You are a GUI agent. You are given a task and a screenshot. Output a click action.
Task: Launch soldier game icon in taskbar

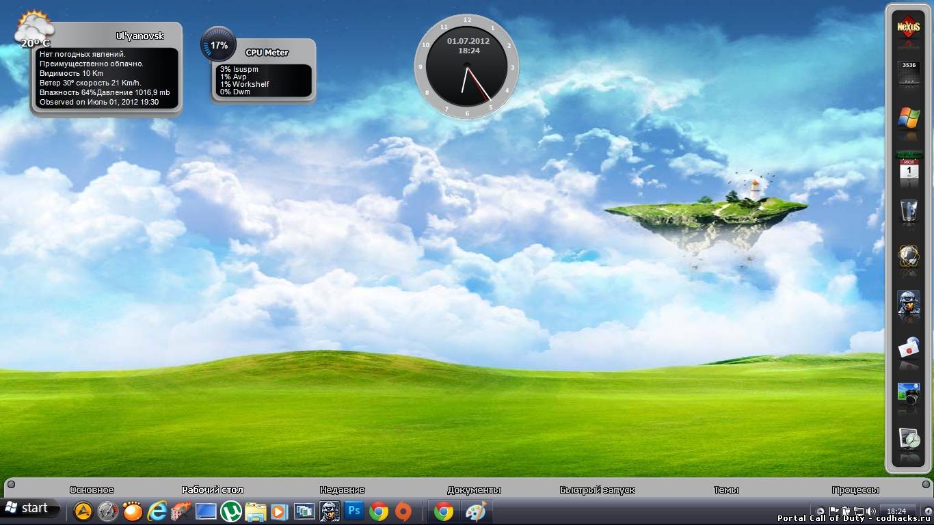(330, 511)
